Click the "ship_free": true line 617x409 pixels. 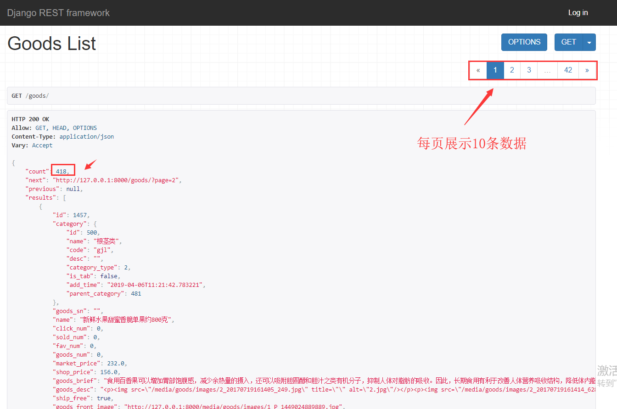(x=83, y=398)
